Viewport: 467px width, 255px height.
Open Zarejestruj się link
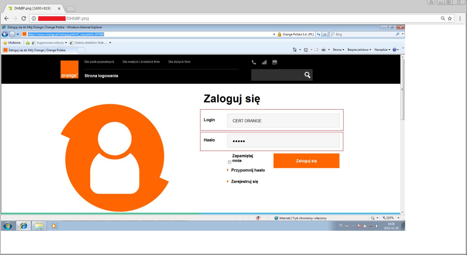point(244,181)
